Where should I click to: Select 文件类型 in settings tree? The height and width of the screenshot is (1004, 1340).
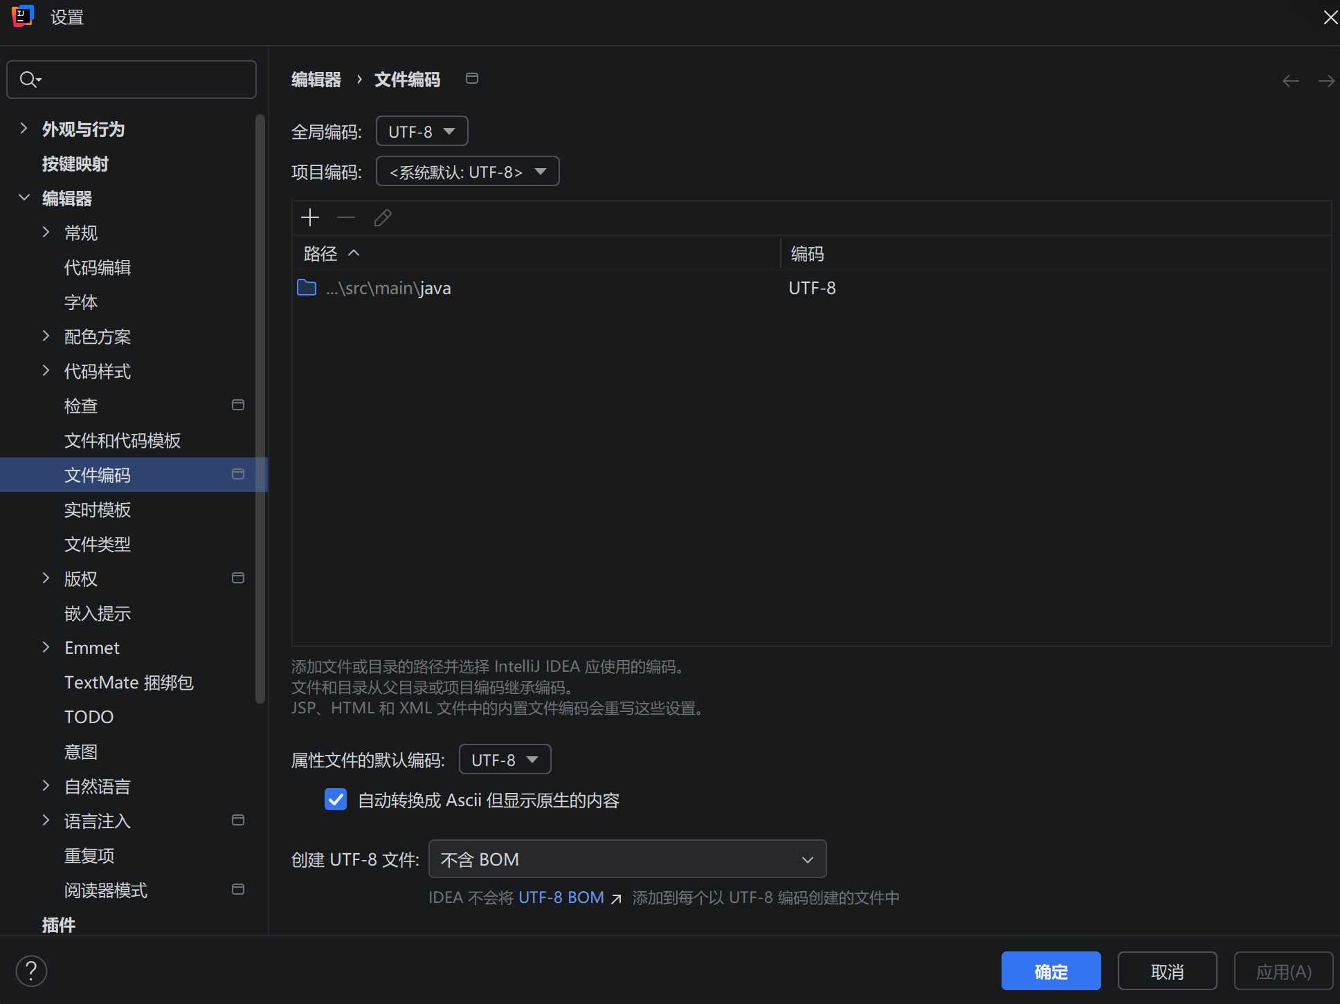click(x=98, y=545)
